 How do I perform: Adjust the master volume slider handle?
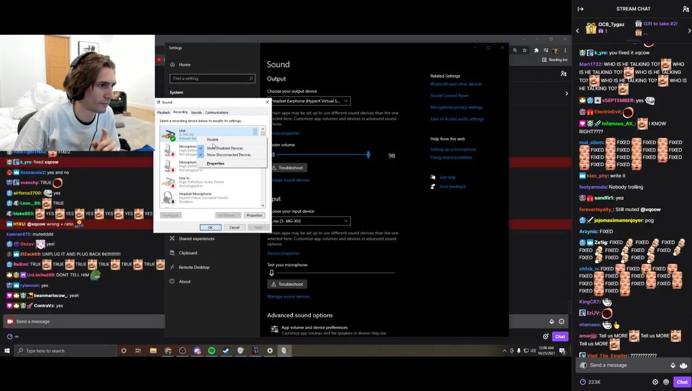(x=368, y=155)
